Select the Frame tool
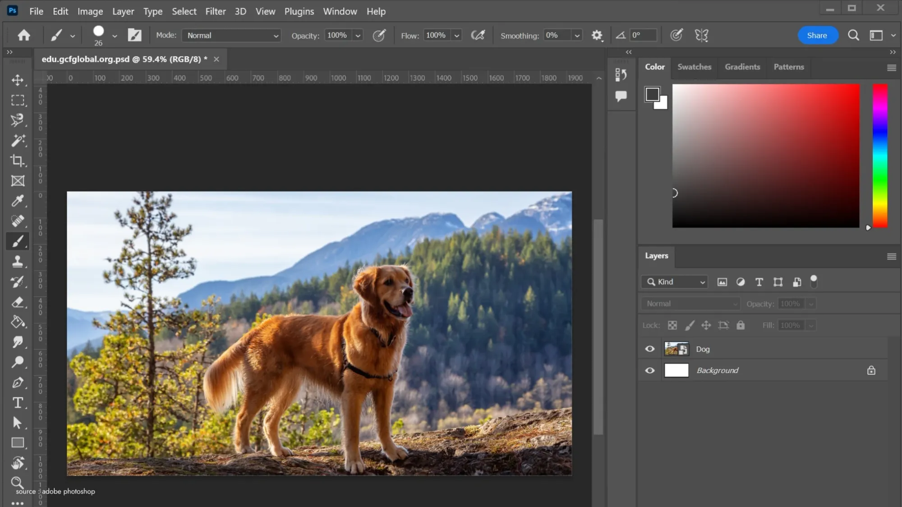The image size is (902, 507). point(18,181)
